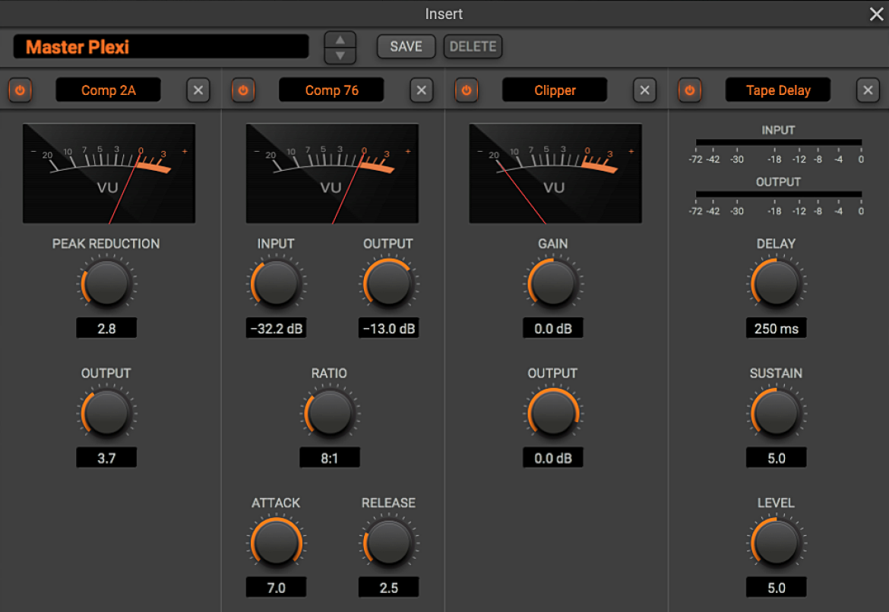Remove the Clipper effect slot
Viewport: 889px width, 612px height.
pyautogui.click(x=644, y=90)
